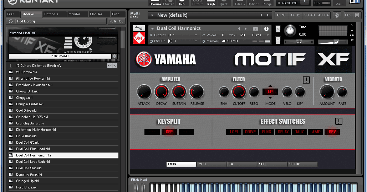Toggle the Info pane toolbar button
Viewport: 367px width, 192px height.
point(182,3)
